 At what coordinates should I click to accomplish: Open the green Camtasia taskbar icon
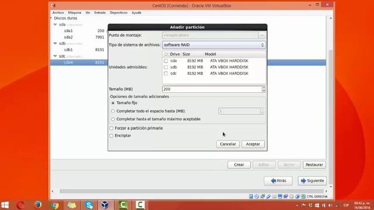[x=123, y=205]
